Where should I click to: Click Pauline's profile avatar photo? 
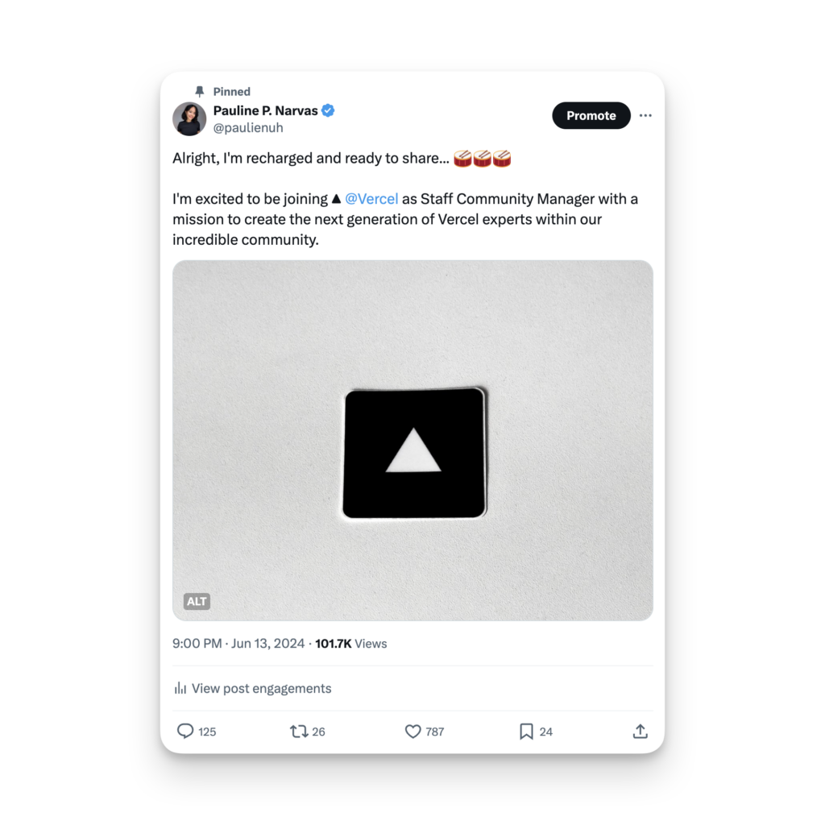(189, 119)
